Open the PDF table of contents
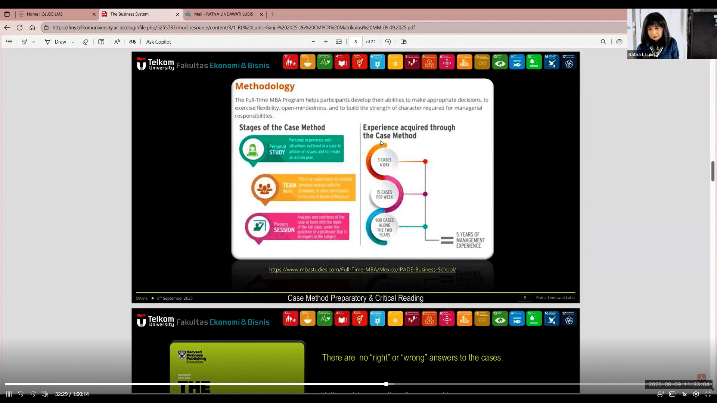This screenshot has height=403, width=717. tap(9, 42)
